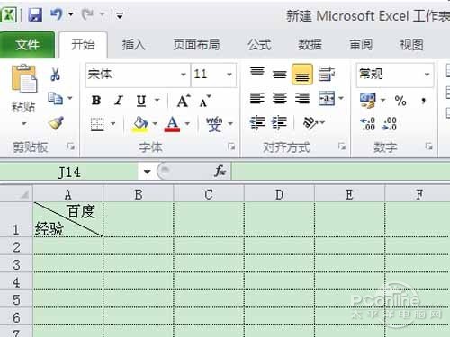Switch to the 插入 (Insert) tab
This screenshot has height=337, width=450.
click(x=133, y=45)
